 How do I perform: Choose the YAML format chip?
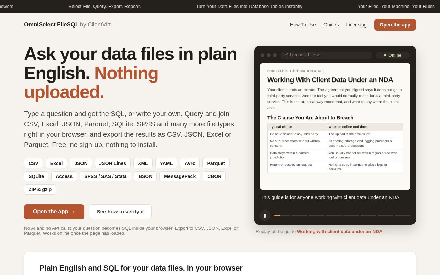(166, 163)
